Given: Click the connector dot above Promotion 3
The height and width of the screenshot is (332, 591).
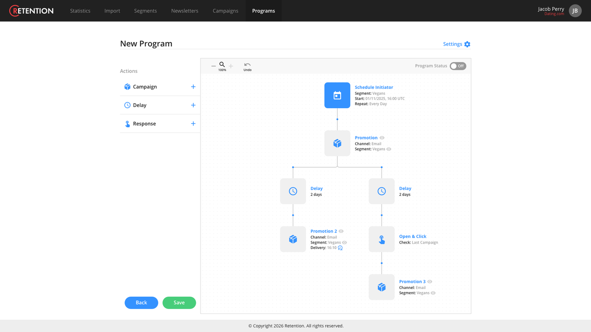Looking at the screenshot, I should pos(382,263).
